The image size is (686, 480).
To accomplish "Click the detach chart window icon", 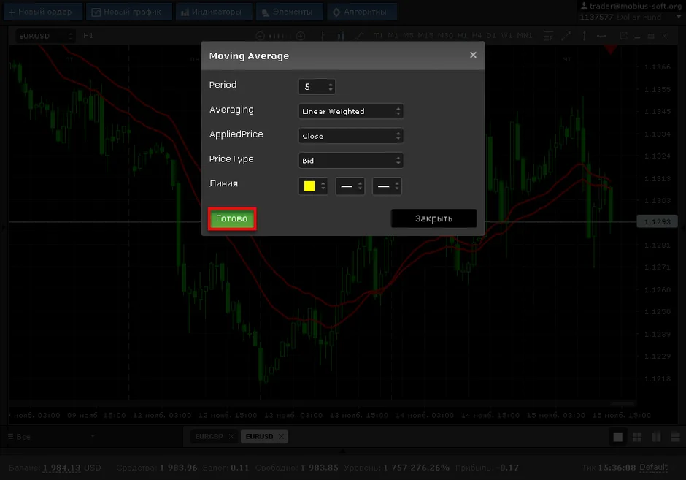I will [623, 36].
